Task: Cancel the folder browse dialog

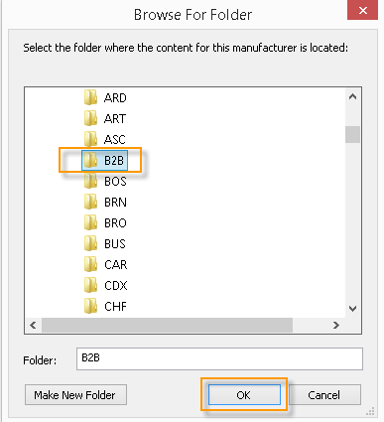Action: [324, 395]
